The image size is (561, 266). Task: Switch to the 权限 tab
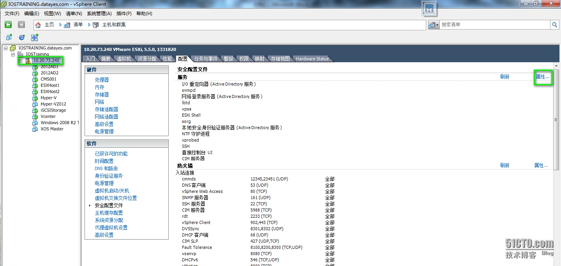pos(244,59)
